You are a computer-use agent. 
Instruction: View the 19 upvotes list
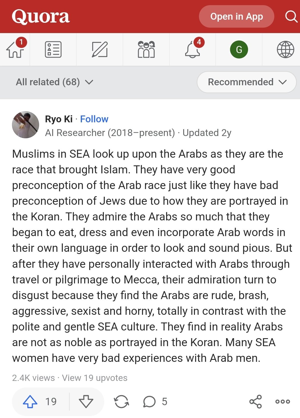pos(95,378)
